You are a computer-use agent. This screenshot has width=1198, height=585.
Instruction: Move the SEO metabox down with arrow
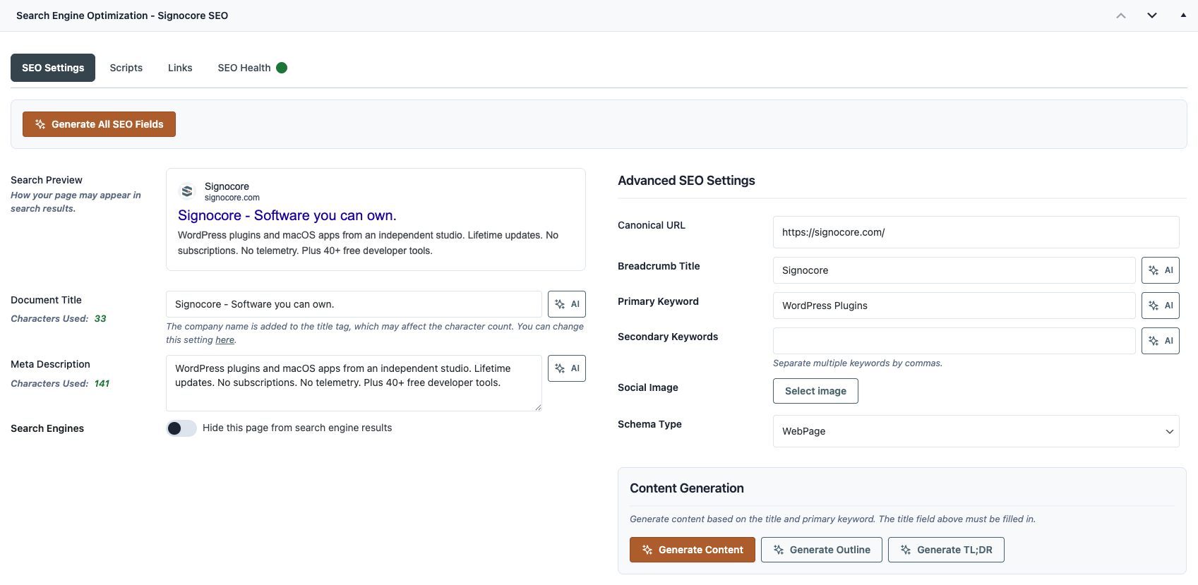[1152, 16]
